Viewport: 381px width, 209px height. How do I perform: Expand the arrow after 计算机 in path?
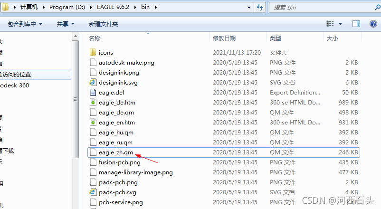(x=44, y=7)
